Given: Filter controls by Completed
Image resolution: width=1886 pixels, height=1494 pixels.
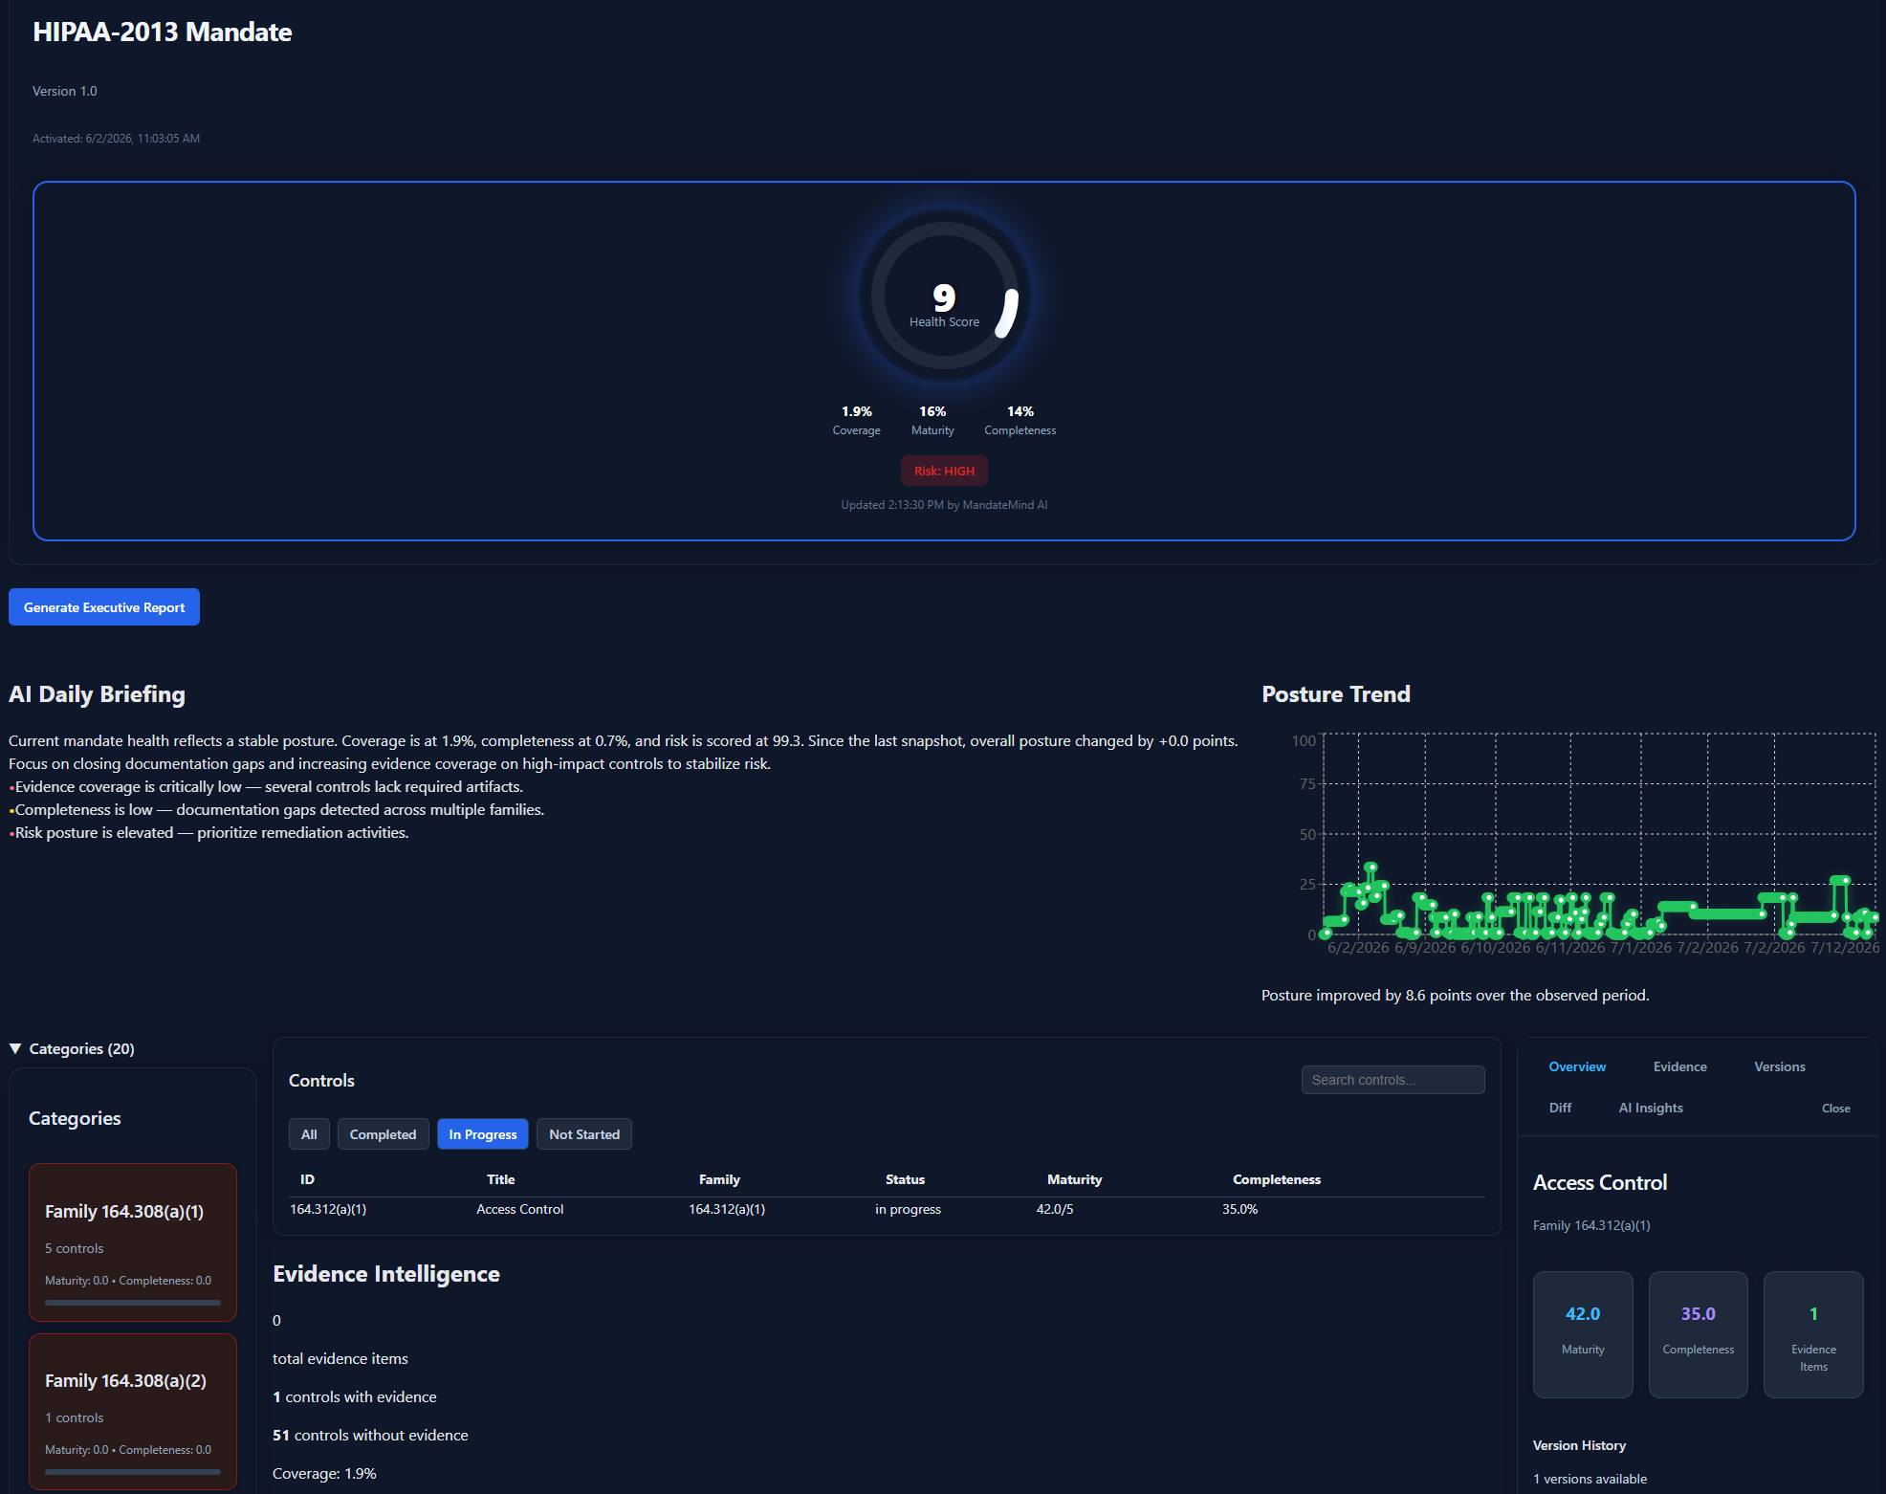Looking at the screenshot, I should [383, 1134].
